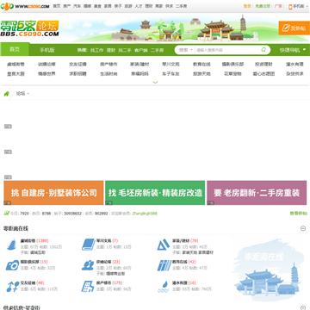Open the book icon for 琴川文苑 board
Image resolution: width=310 pixels, height=310 pixels.
(x=89, y=245)
